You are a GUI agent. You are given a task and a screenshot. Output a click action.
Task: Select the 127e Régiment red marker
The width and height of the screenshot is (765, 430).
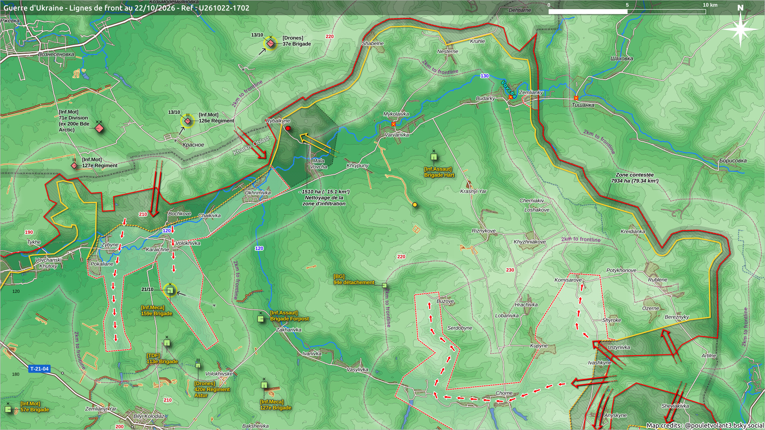75,165
